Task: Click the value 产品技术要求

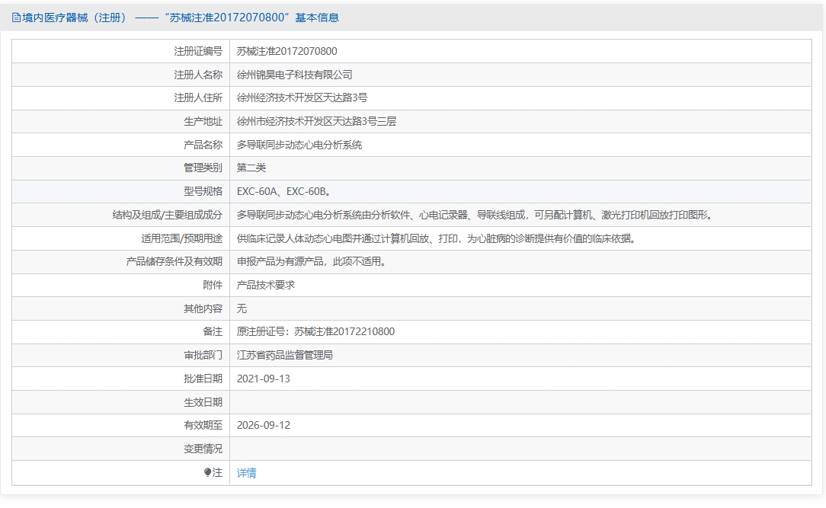Action: [x=265, y=285]
